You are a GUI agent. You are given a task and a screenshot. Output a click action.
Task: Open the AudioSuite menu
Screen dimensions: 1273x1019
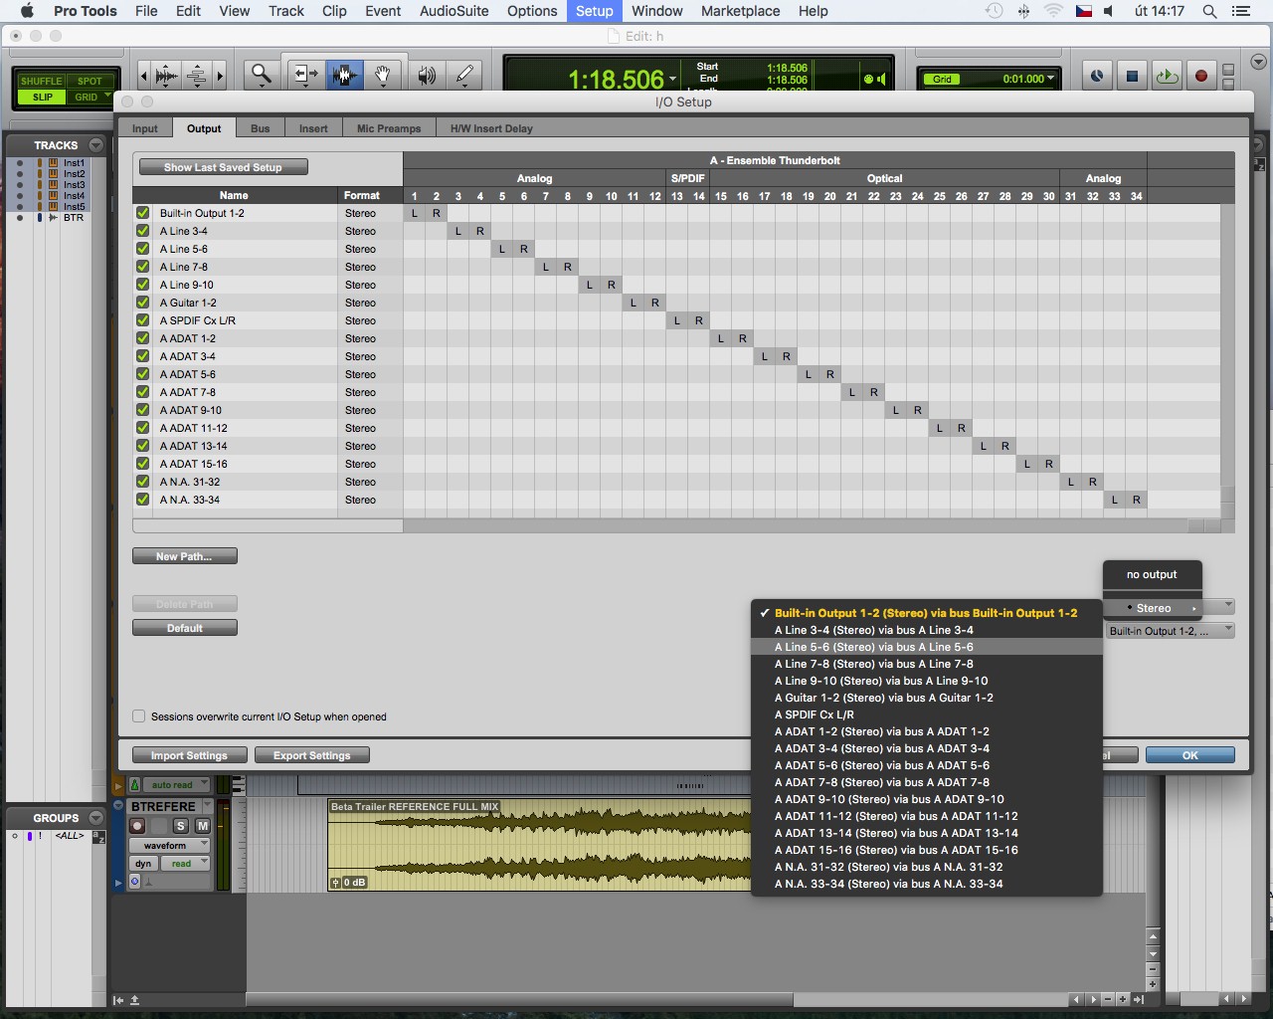(454, 11)
